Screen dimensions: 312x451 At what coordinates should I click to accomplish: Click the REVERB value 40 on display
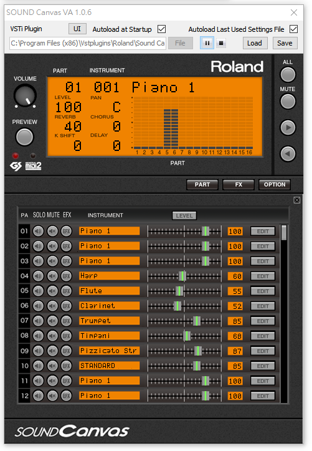73,127
